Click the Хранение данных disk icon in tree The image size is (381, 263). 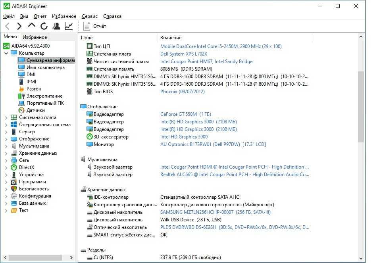click(14, 153)
